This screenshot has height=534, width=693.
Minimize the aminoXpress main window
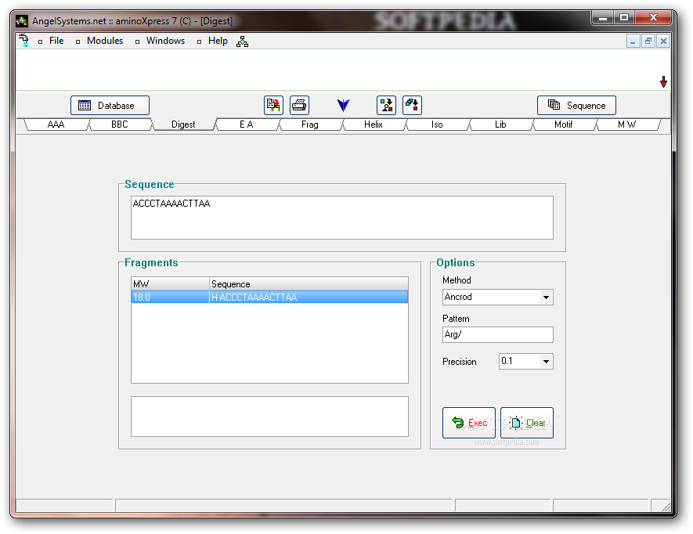[x=602, y=18]
